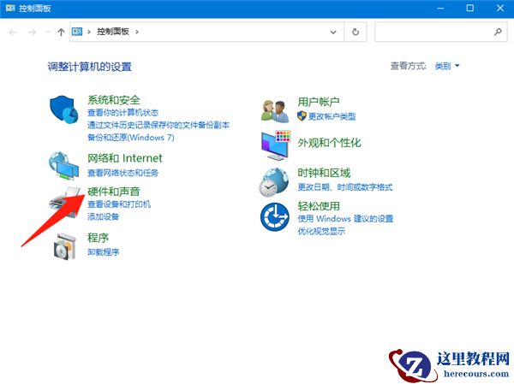Open the 类别 view mode dropdown
Image resolution: width=514 pixels, height=384 pixels.
pos(447,66)
